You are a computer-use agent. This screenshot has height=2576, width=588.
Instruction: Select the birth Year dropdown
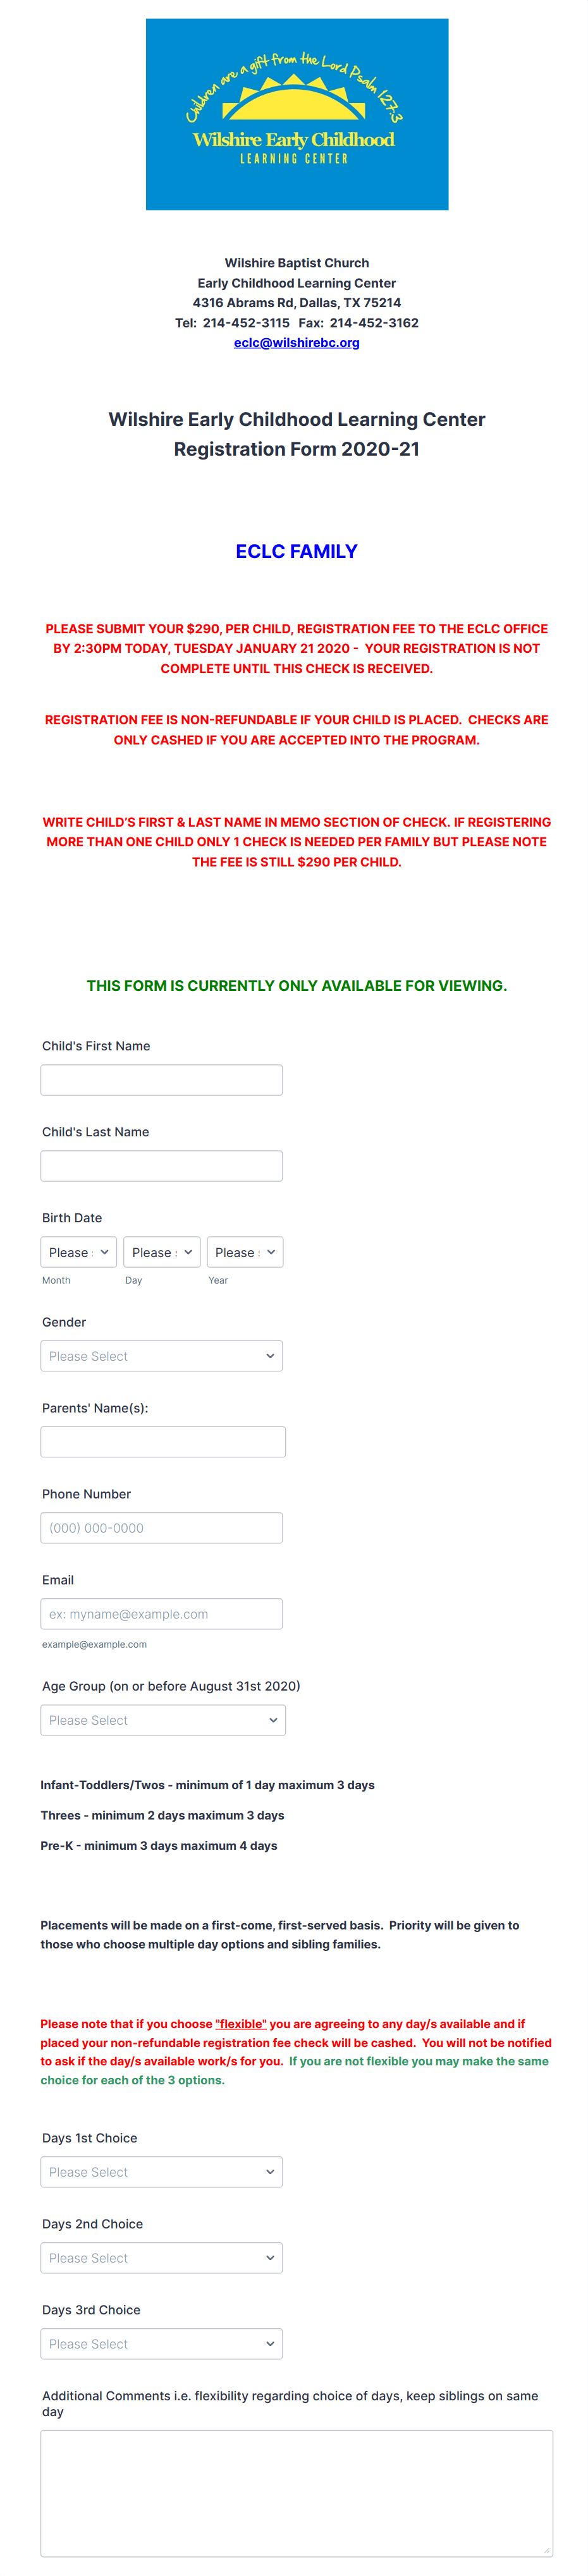click(245, 1252)
